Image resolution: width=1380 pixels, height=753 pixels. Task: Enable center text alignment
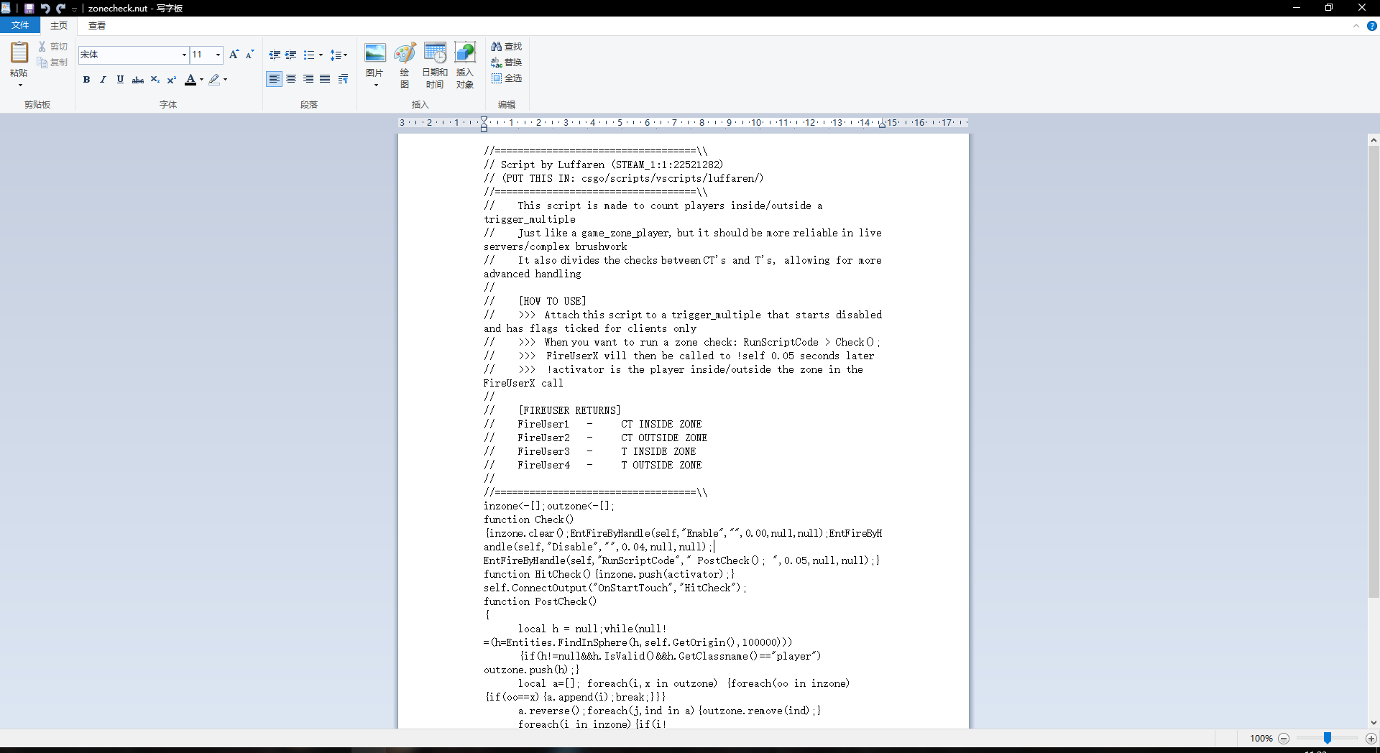point(291,79)
